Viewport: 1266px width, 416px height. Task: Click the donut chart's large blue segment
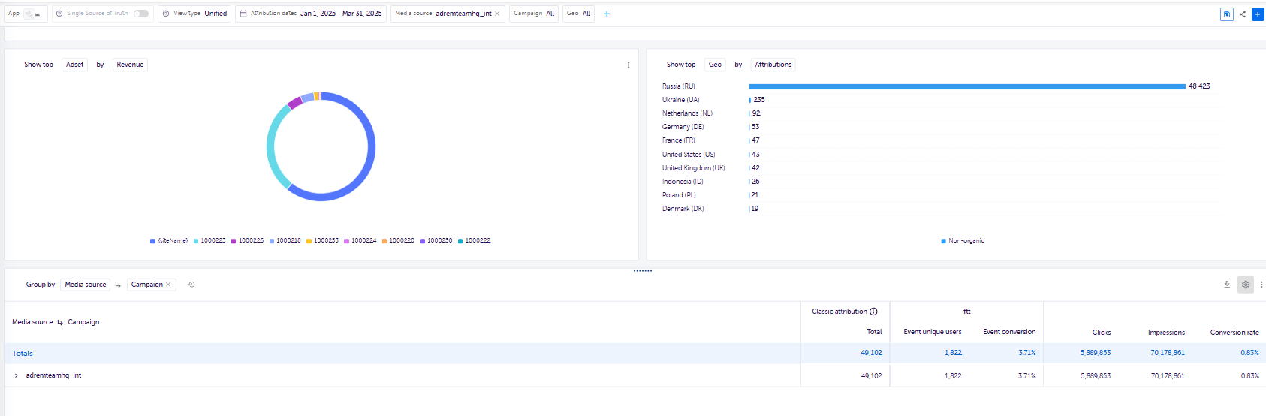point(370,146)
